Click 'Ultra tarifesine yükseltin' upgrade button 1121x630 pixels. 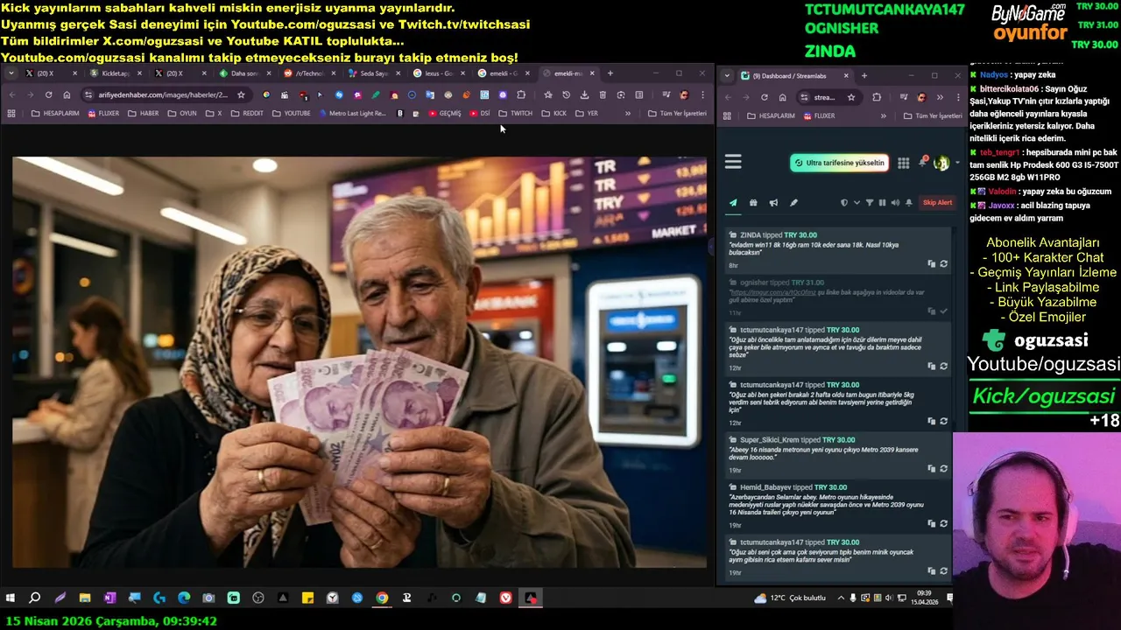coord(839,163)
